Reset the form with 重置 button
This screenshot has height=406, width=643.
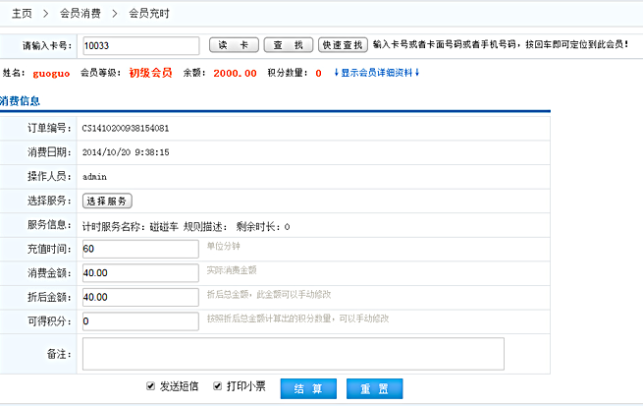tap(374, 387)
